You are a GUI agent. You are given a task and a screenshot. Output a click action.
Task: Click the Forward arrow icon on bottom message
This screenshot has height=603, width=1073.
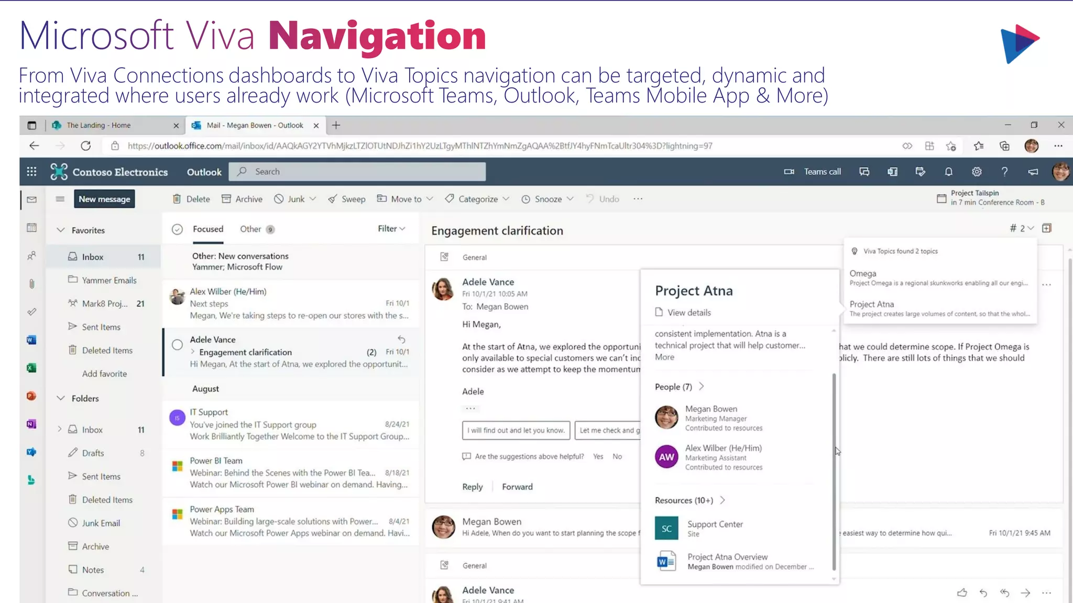(x=1025, y=593)
